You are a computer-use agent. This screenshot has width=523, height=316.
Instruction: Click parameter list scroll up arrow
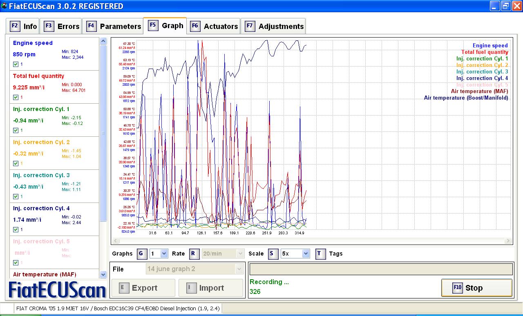click(103, 41)
